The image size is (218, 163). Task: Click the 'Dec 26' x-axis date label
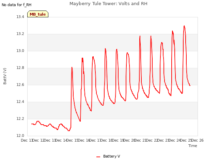coord(198,140)
